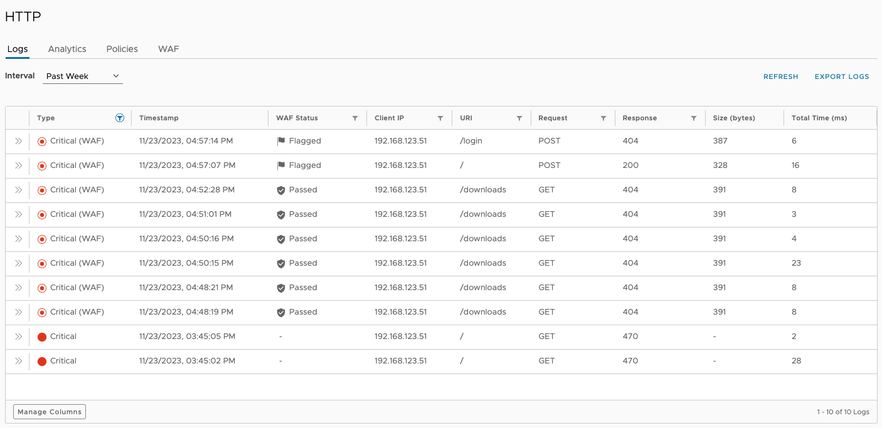The width and height of the screenshot is (882, 428).
Task: Click the red Critical circle at 03:45:05 PM
Action: point(42,337)
